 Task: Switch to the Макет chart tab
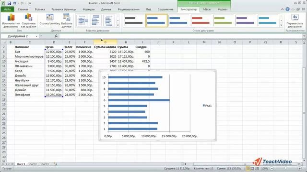[x=207, y=9]
